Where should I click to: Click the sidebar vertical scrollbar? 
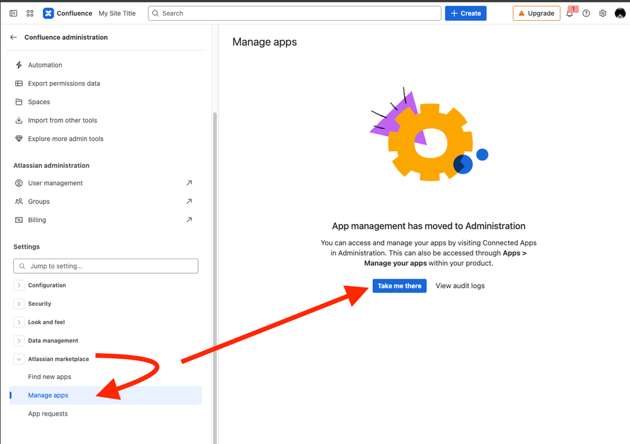(215, 277)
